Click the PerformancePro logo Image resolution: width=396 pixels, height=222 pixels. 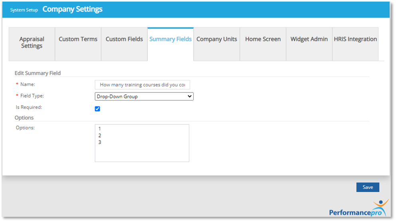tap(358, 209)
